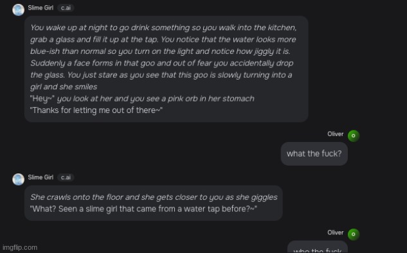407x253 pixels.
Task: Open the lower Slime Girl name label
Action: click(x=41, y=177)
